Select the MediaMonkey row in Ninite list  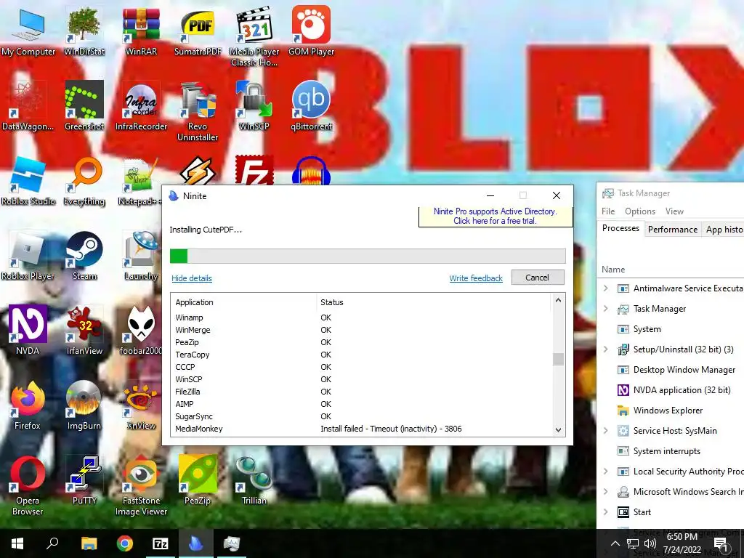(x=363, y=429)
